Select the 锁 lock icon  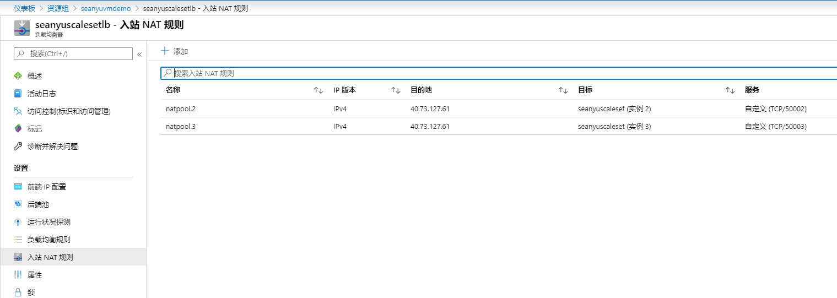(18, 292)
